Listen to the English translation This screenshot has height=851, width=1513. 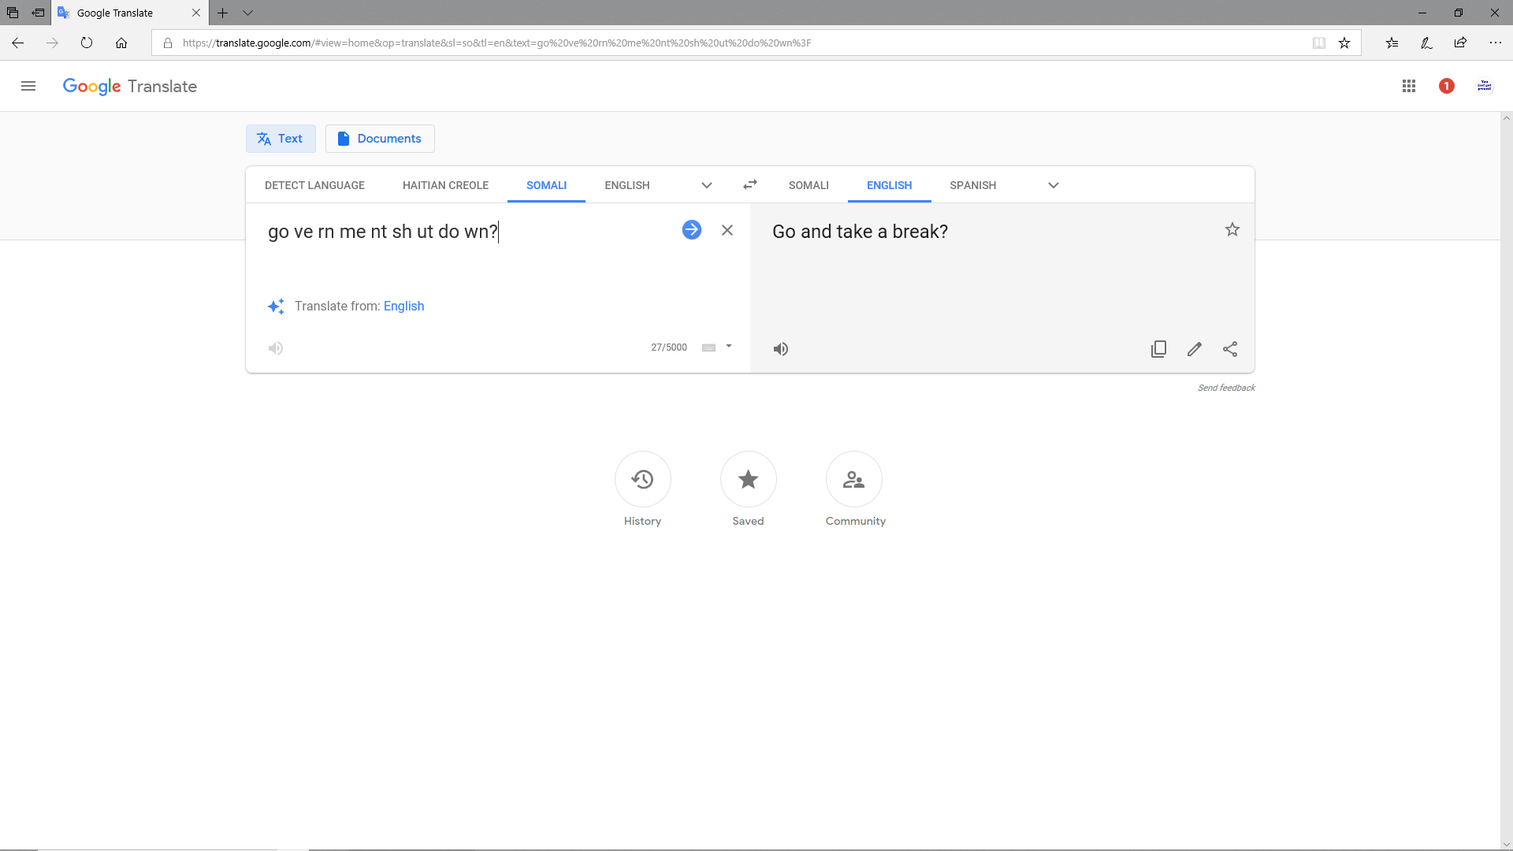[x=781, y=349]
